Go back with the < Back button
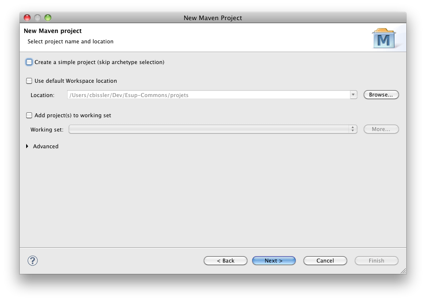The width and height of the screenshot is (426, 301). (225, 261)
